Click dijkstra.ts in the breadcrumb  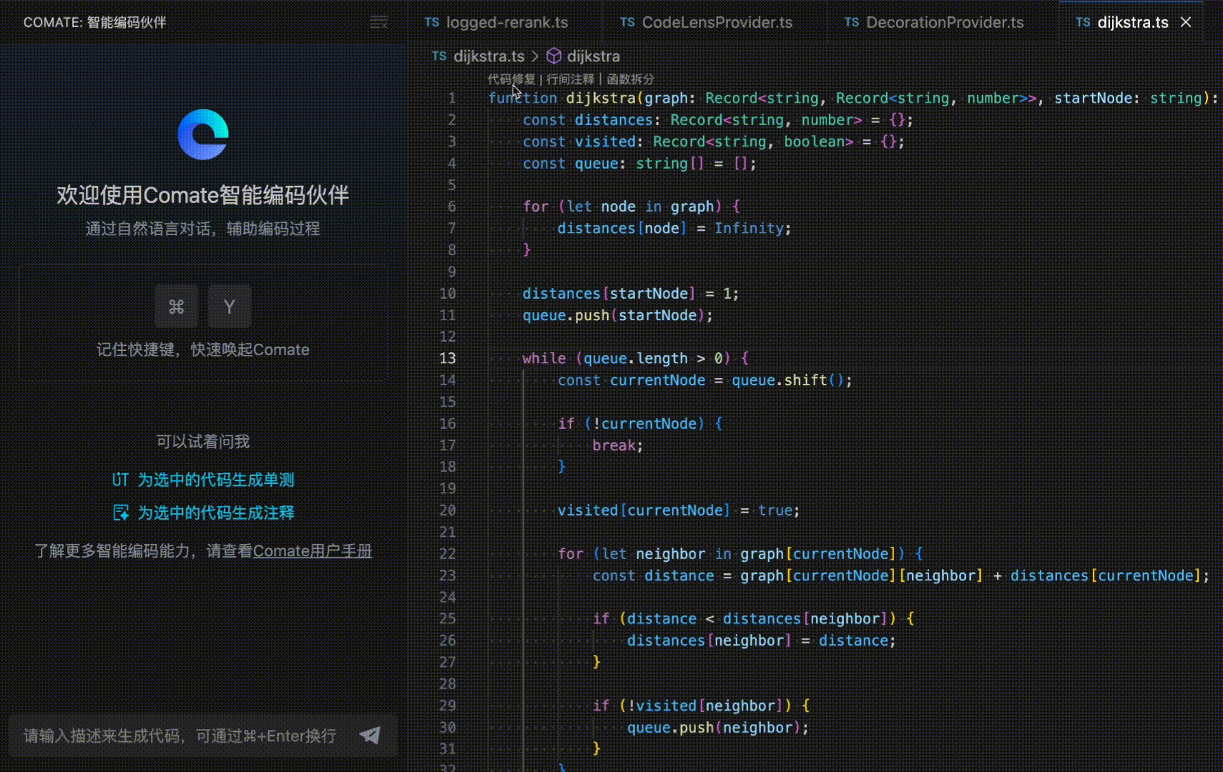(x=488, y=56)
